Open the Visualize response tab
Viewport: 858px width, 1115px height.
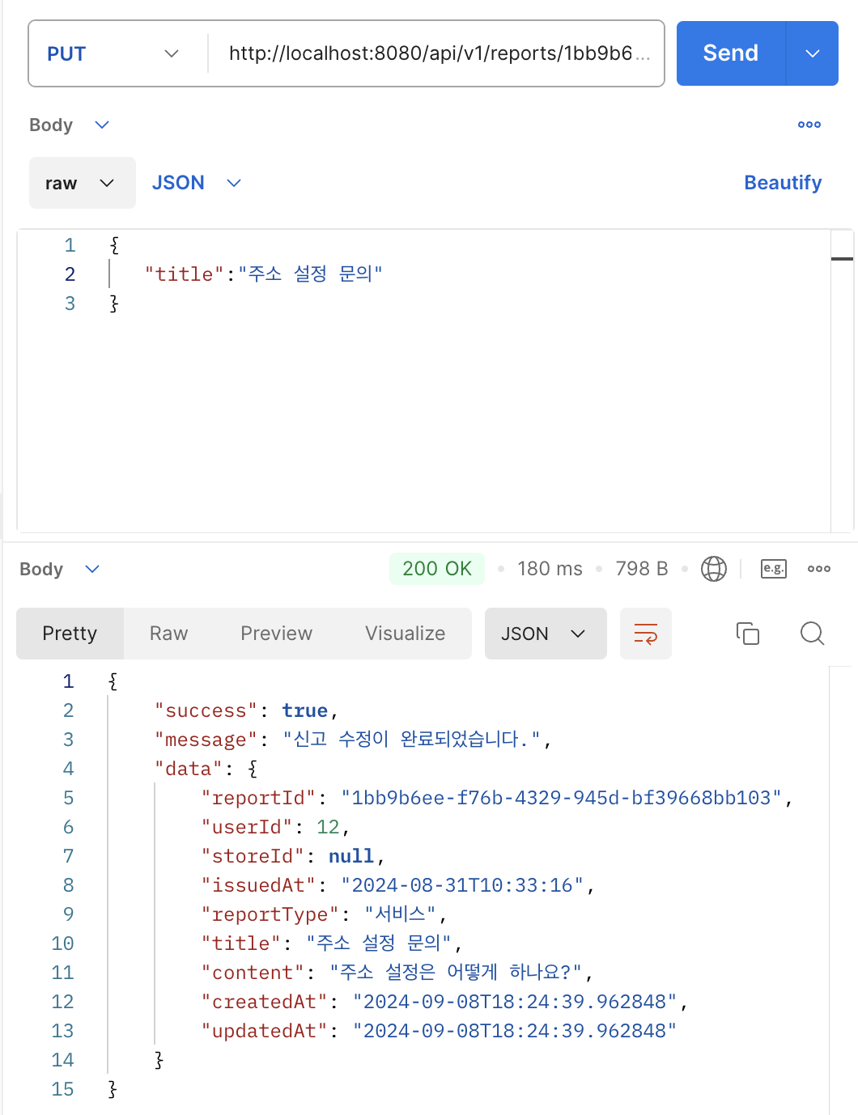coord(405,634)
